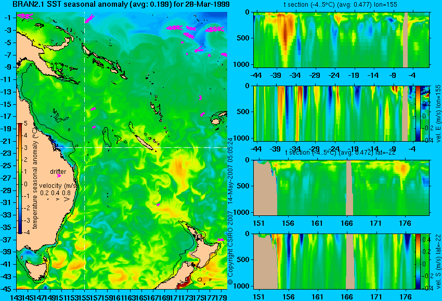Click the '-35' latitude tick on the map axis

(7, 227)
